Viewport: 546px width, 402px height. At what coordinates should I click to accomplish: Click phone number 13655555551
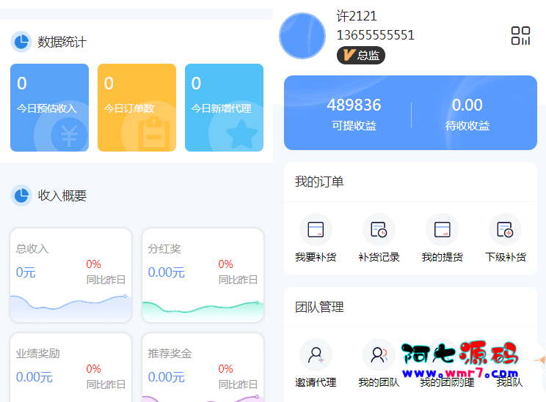[376, 35]
